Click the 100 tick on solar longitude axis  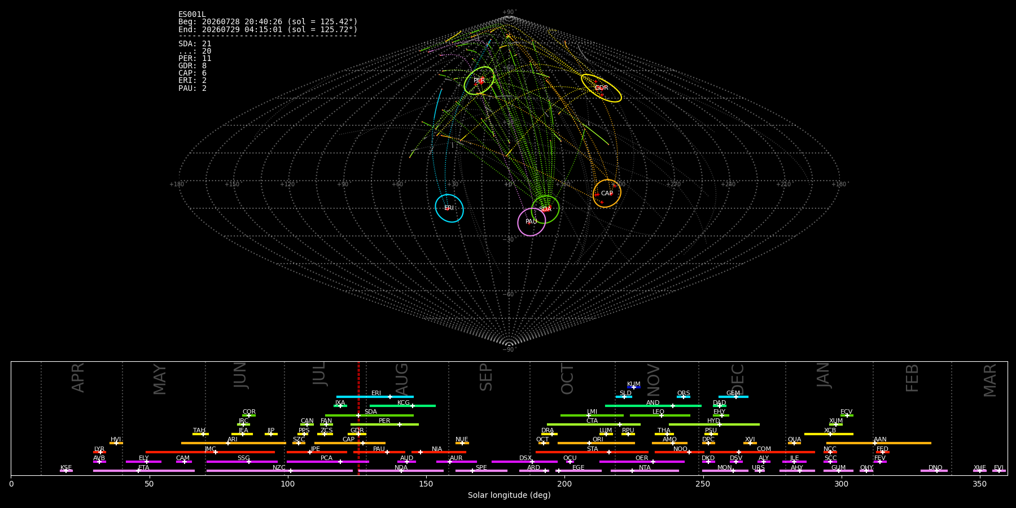(288, 484)
